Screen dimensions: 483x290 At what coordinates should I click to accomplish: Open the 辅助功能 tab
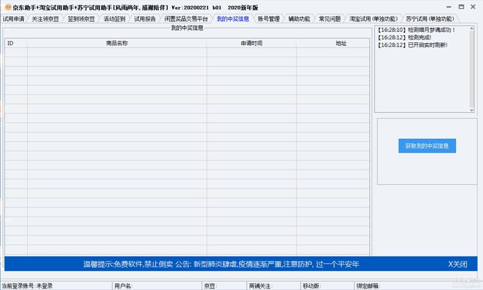click(x=299, y=19)
